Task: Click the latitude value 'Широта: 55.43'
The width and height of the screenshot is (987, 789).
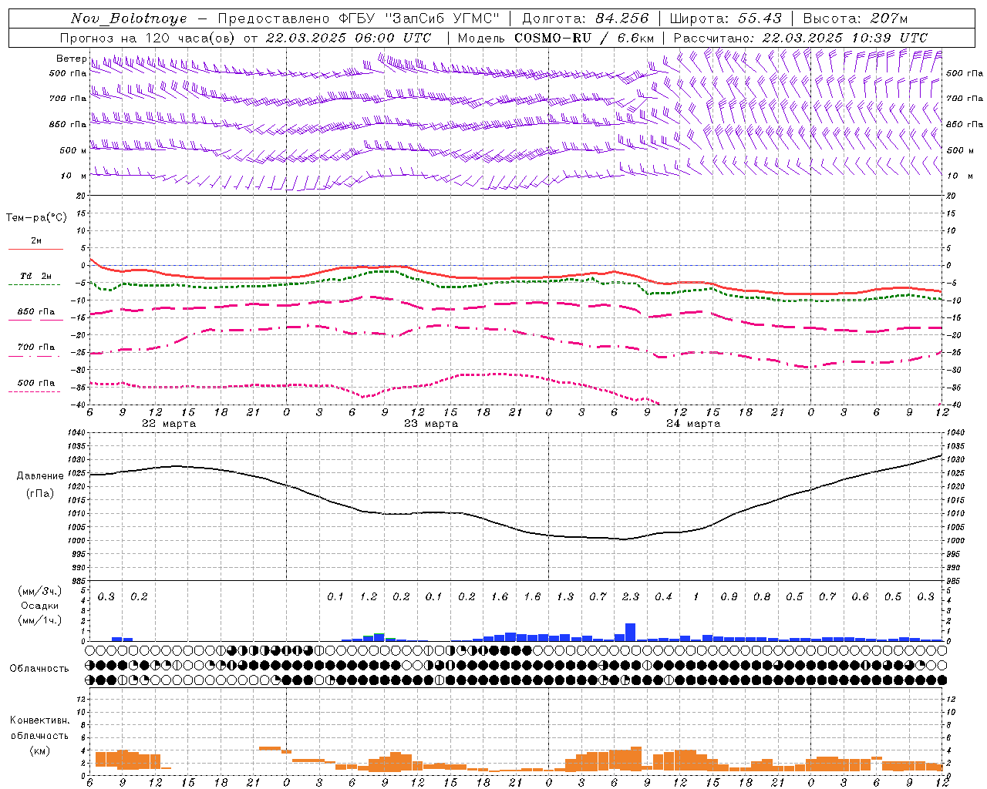Action: click(726, 18)
